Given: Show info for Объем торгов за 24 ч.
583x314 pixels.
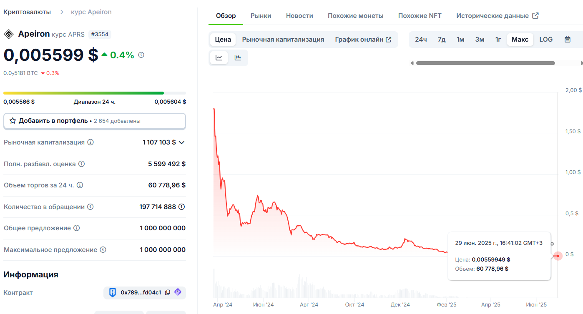Looking at the screenshot, I should [x=80, y=185].
